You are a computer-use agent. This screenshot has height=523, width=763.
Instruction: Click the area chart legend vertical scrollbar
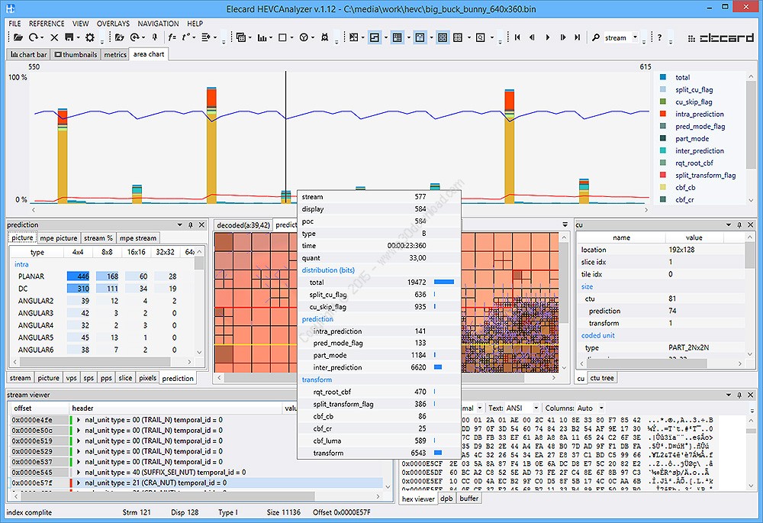point(750,137)
